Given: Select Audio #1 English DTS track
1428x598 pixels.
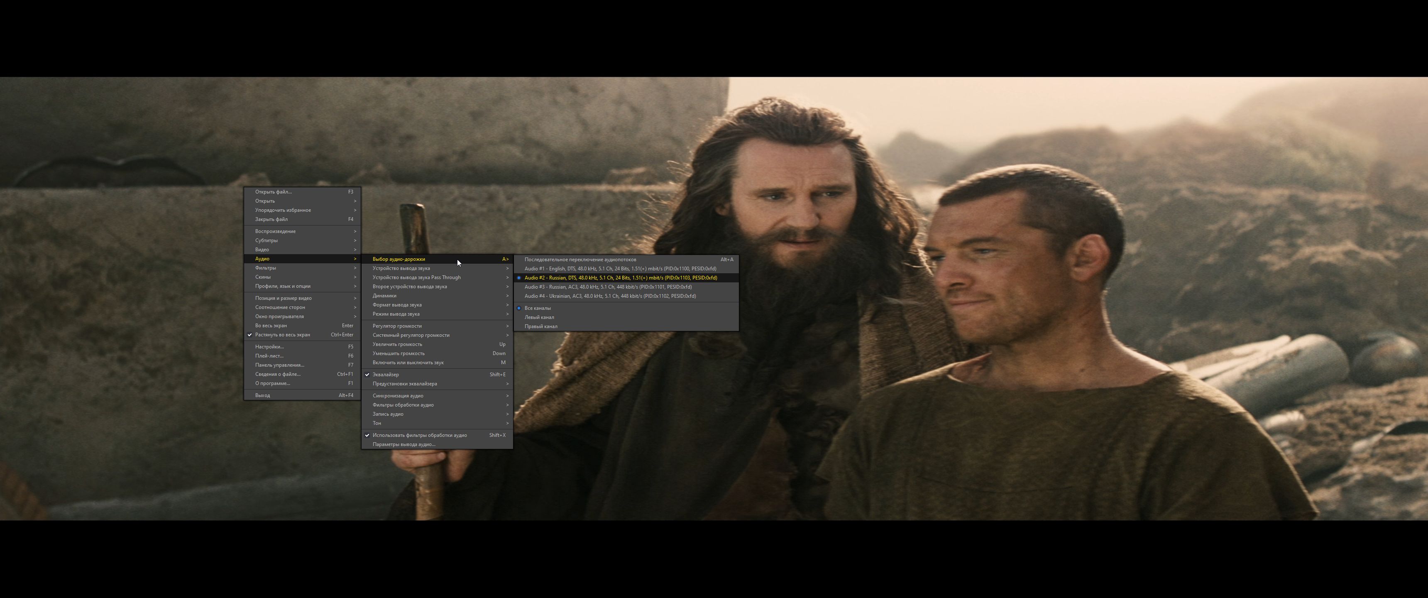Looking at the screenshot, I should 620,269.
